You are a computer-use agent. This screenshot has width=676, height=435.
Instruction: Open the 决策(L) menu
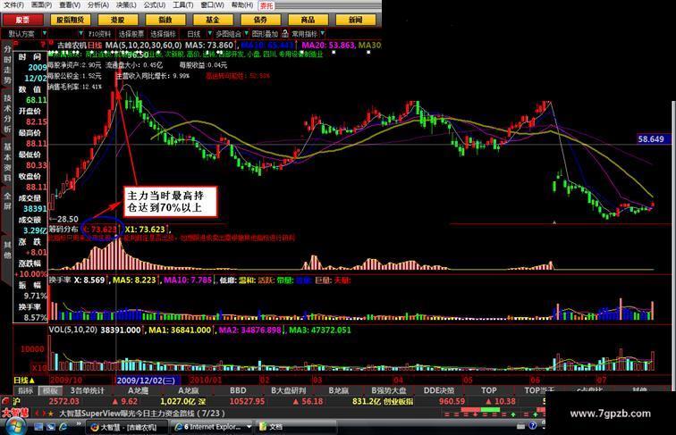pyautogui.click(x=126, y=5)
